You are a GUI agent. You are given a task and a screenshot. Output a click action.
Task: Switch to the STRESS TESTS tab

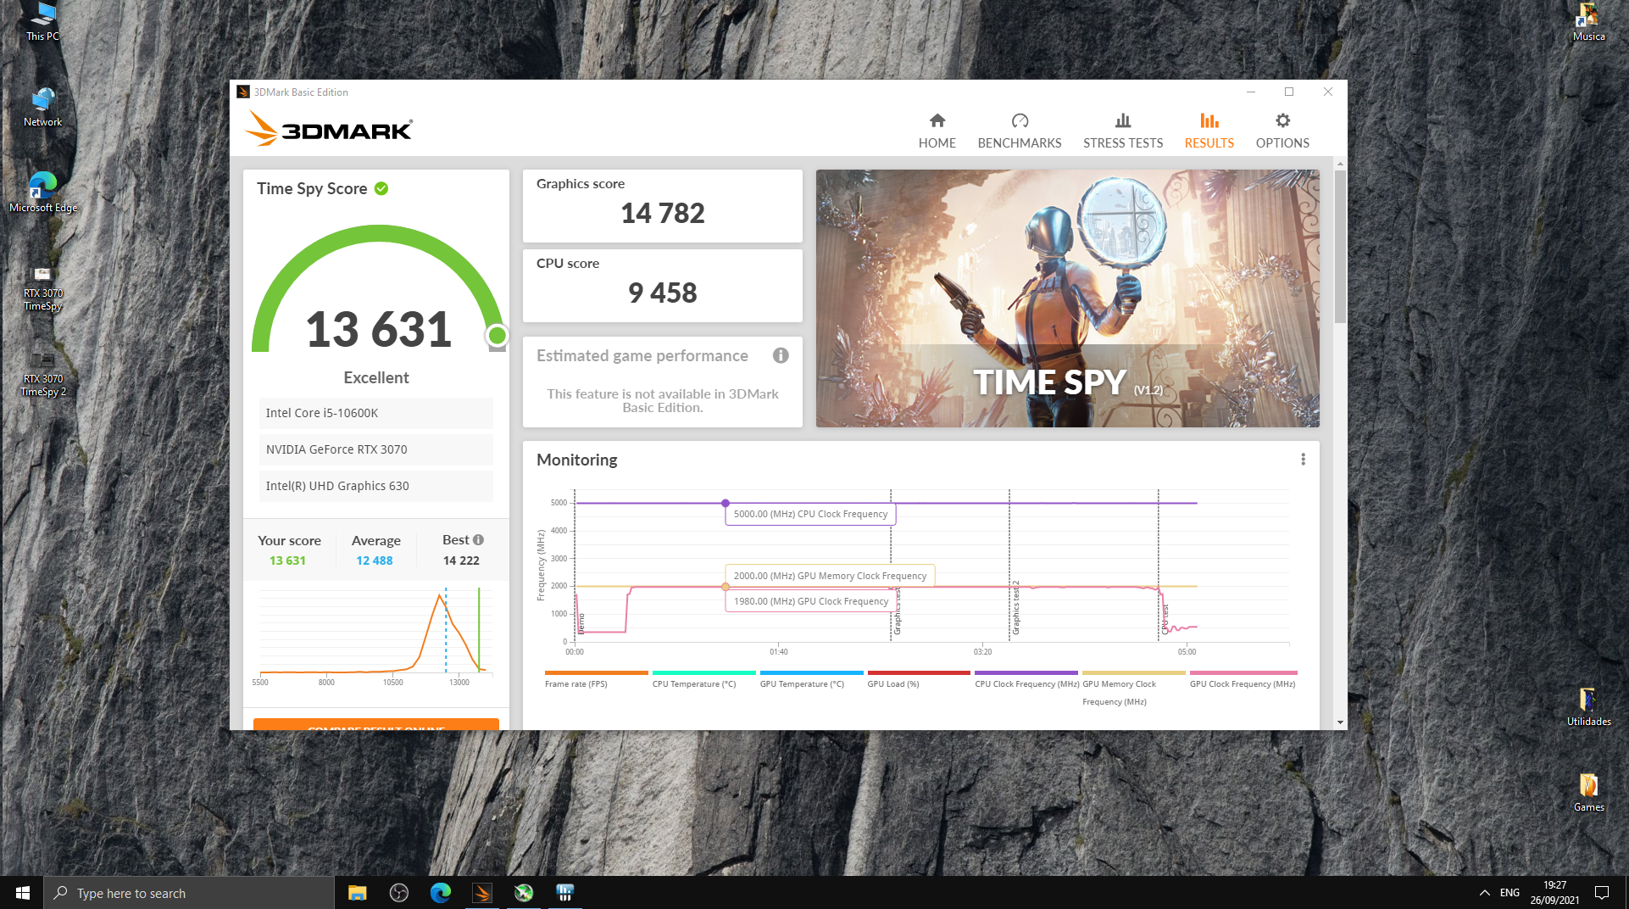(1123, 131)
